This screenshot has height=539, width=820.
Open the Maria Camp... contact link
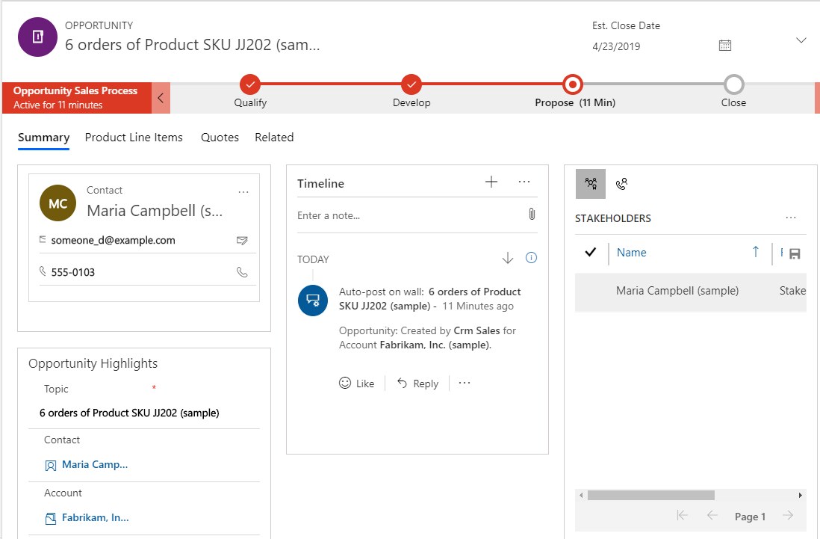95,465
